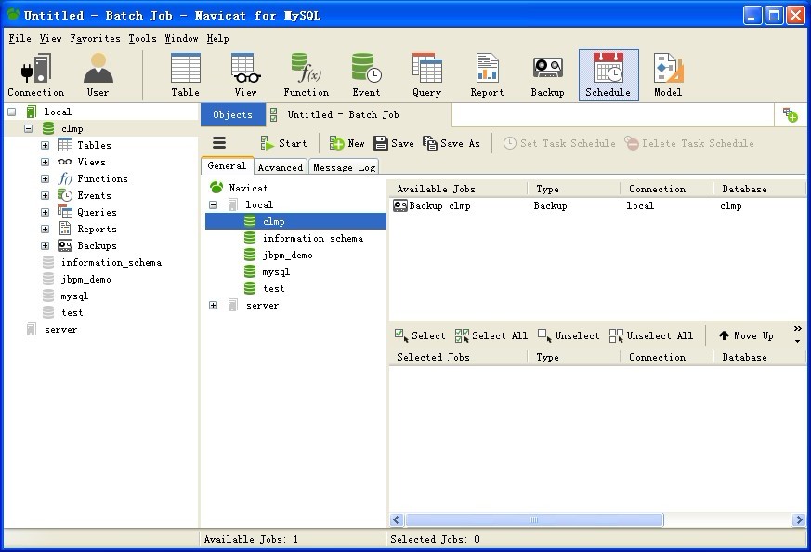811x552 pixels.
Task: Open the File menu
Action: click(20, 38)
